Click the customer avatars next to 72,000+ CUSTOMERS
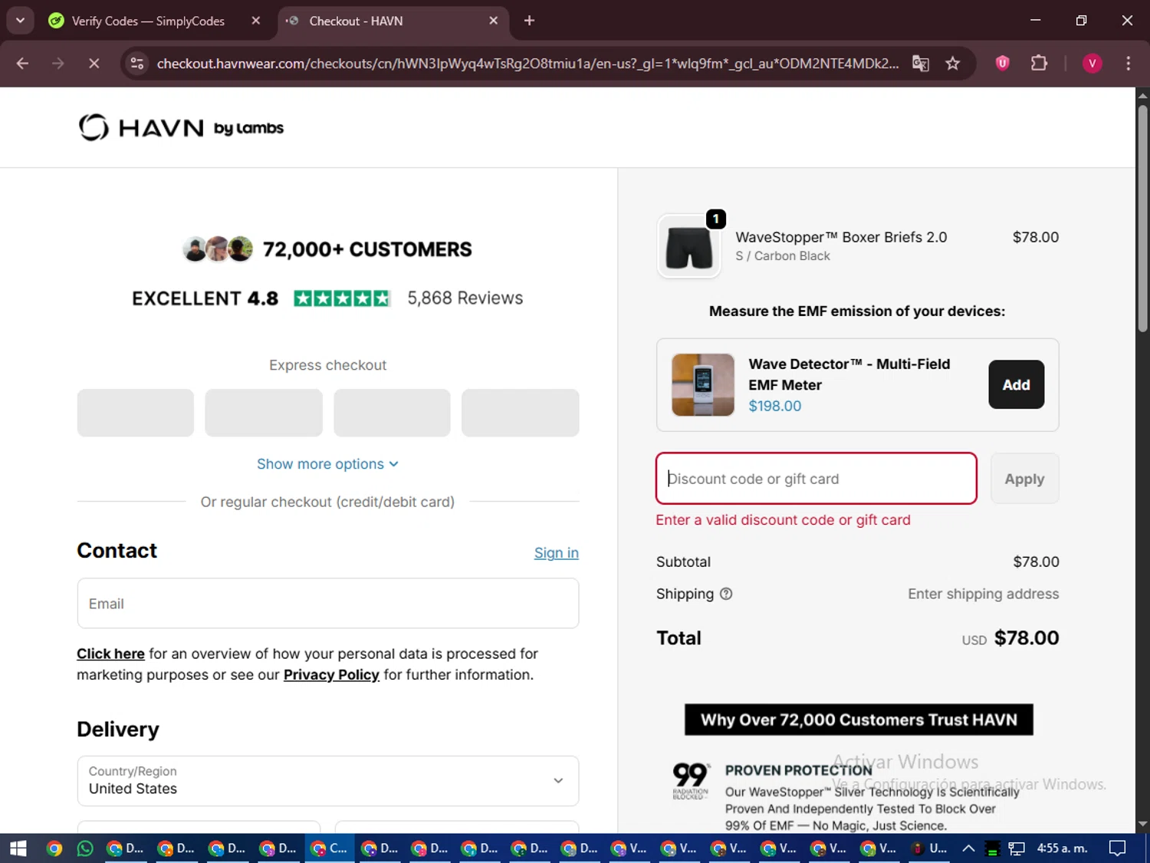Screen dimensions: 1150x863 [218, 249]
